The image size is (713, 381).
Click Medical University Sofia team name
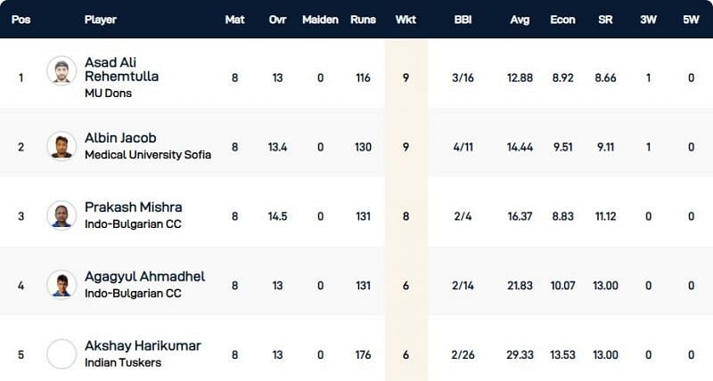(x=148, y=154)
